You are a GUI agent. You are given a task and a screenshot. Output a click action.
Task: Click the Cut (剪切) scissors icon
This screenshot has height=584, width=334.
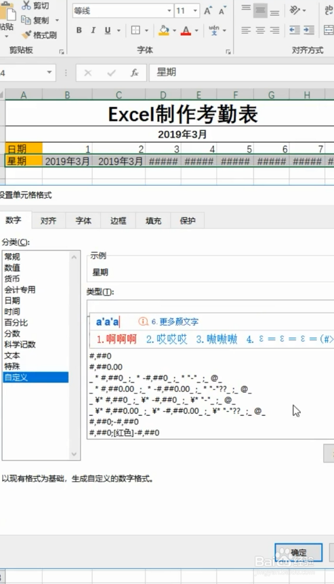point(26,5)
